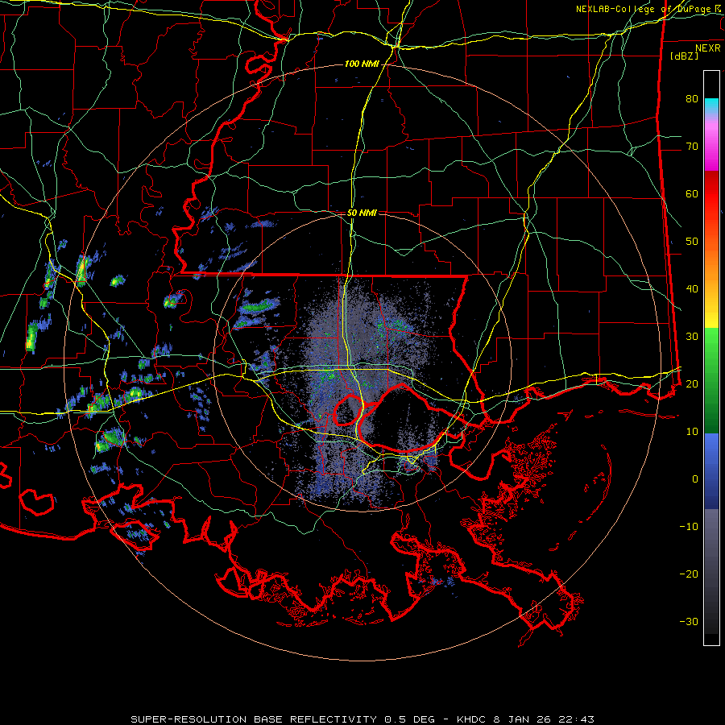Screen dimensions: 725x725
Task: Select the 70 value on the dBZ scale
Action: 692,147
